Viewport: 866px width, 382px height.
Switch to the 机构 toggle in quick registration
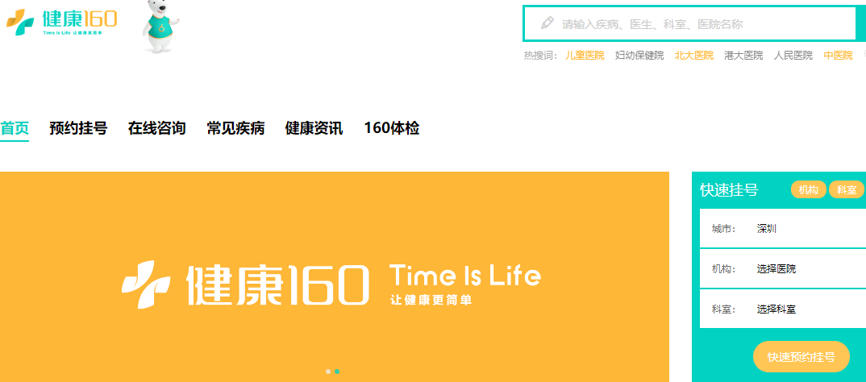(x=809, y=190)
